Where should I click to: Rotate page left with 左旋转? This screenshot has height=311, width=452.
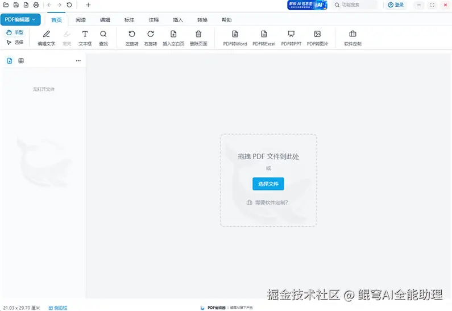click(132, 38)
